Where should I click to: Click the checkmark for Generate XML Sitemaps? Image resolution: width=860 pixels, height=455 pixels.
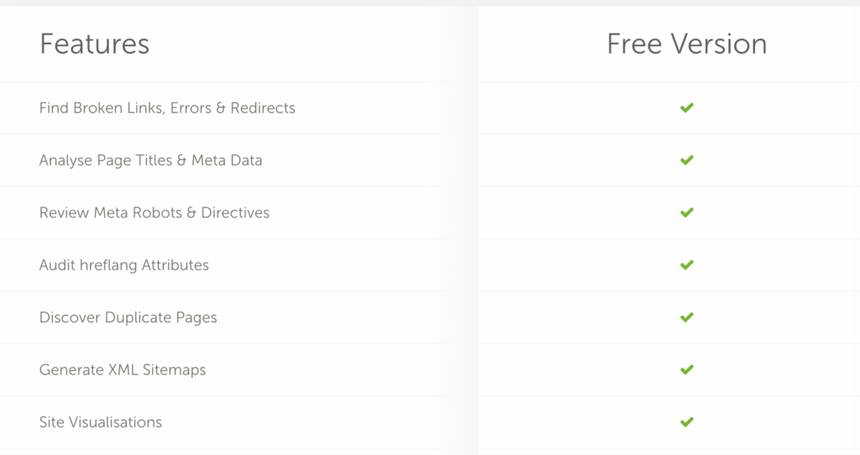(687, 369)
